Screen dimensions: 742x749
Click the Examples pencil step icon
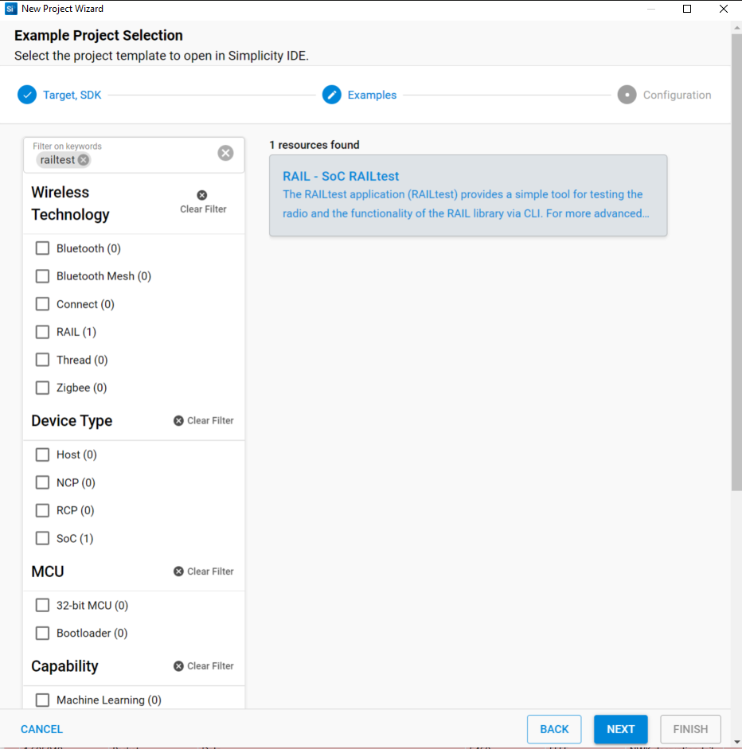point(331,95)
